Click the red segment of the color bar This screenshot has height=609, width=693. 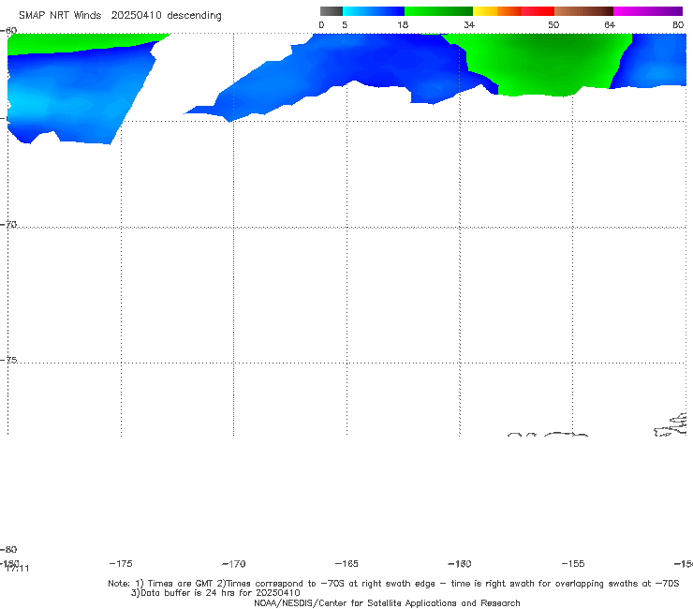pyautogui.click(x=538, y=11)
